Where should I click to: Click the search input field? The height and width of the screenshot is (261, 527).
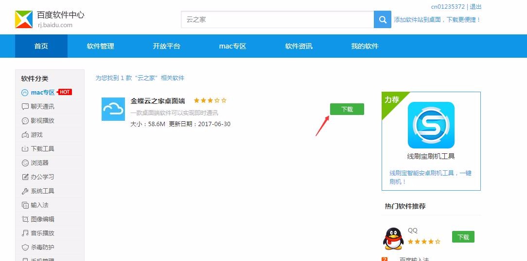click(277, 19)
